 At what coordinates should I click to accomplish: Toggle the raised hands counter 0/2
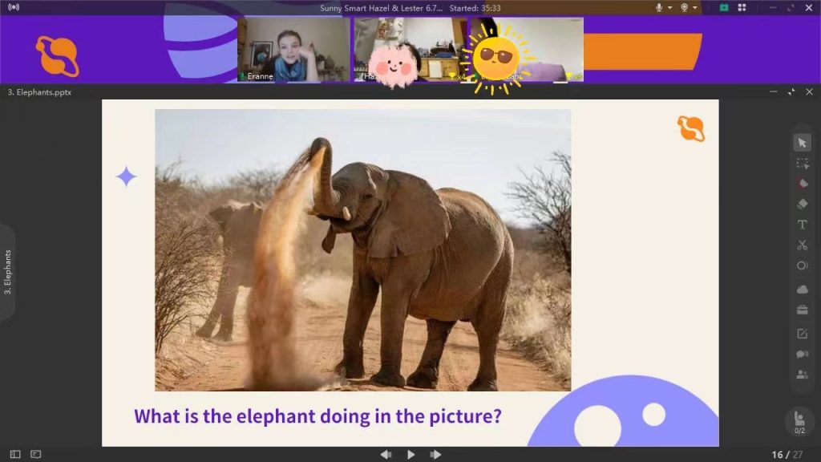(x=799, y=422)
